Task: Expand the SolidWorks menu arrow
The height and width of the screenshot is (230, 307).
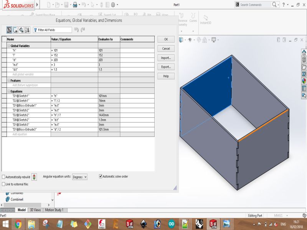Action: pyautogui.click(x=37, y=5)
